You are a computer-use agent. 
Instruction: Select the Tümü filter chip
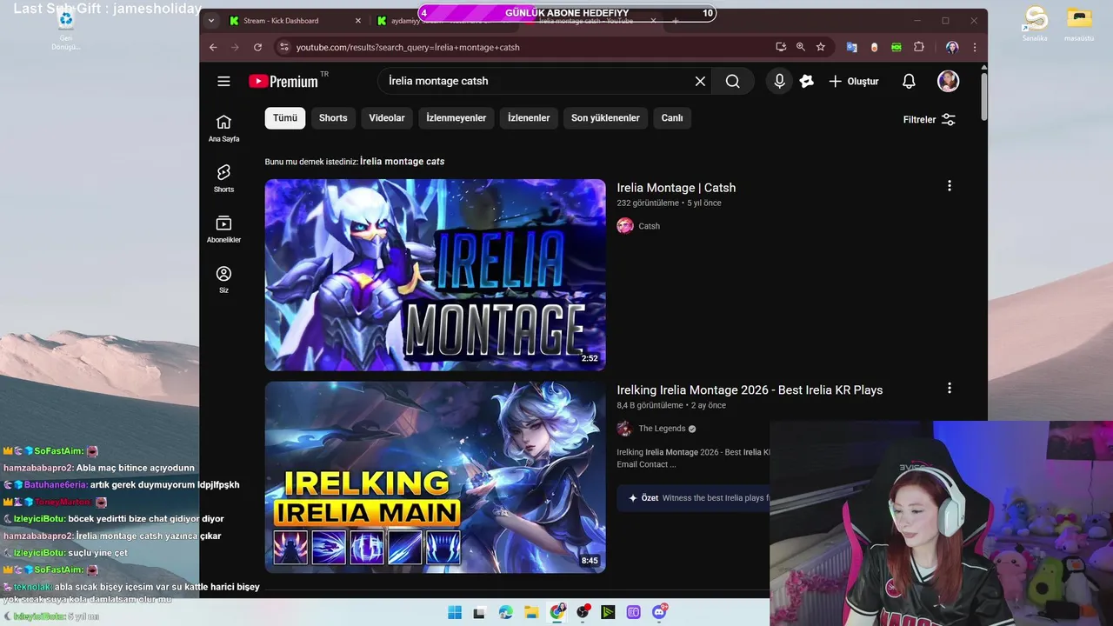285,118
